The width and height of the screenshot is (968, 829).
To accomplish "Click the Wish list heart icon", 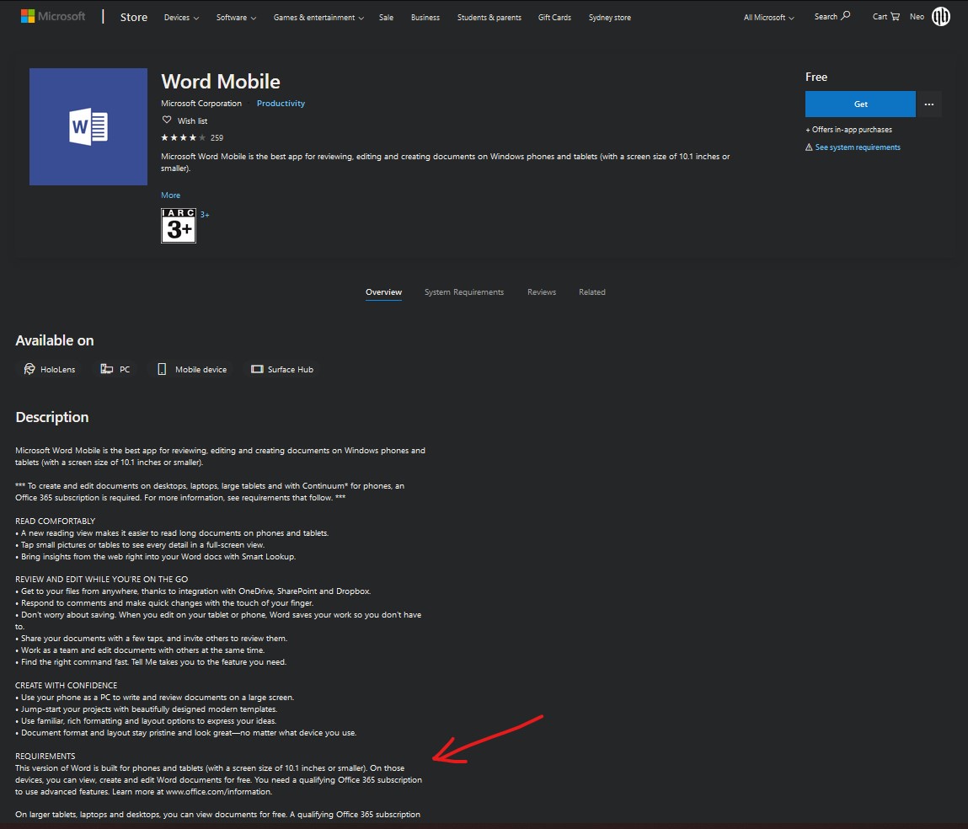I will pos(167,120).
